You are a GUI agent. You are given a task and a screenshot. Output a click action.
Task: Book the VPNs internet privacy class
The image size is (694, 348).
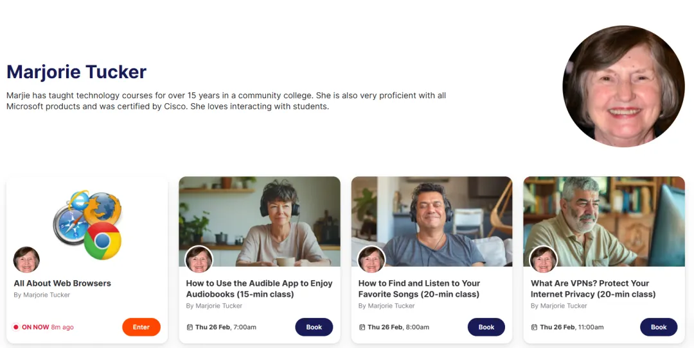659,327
